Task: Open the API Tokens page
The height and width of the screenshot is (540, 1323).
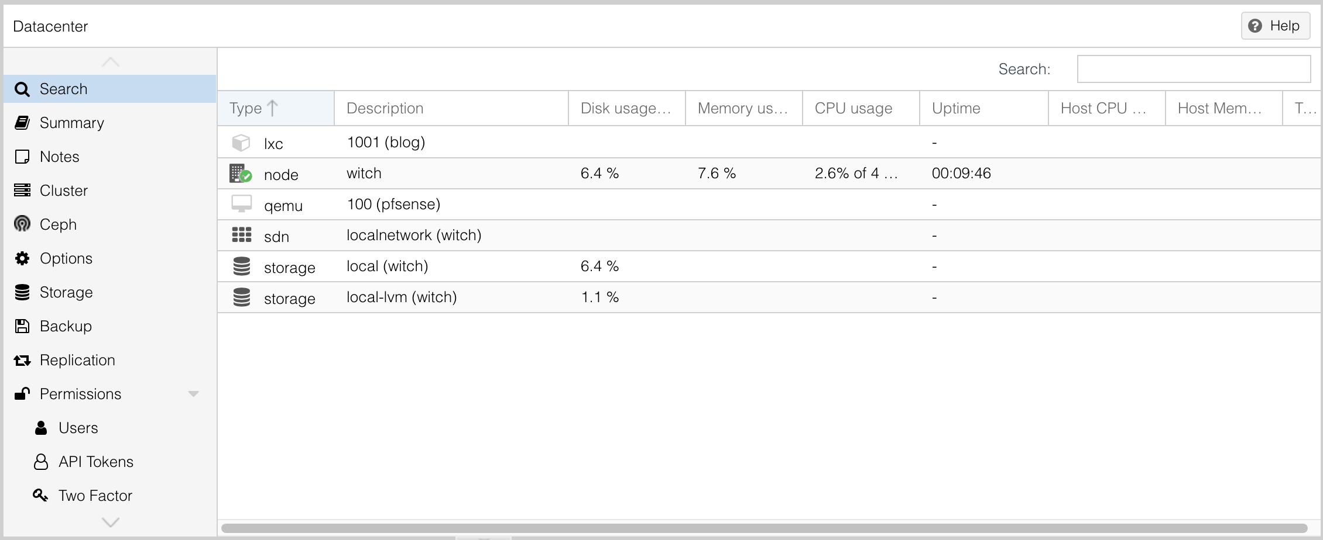Action: pos(95,462)
